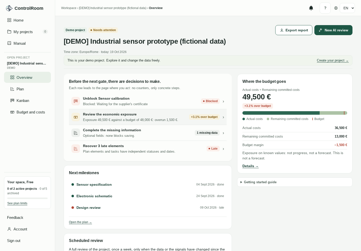361x251 pixels.
Task: Click the globe language icon
Action: tap(336, 8)
